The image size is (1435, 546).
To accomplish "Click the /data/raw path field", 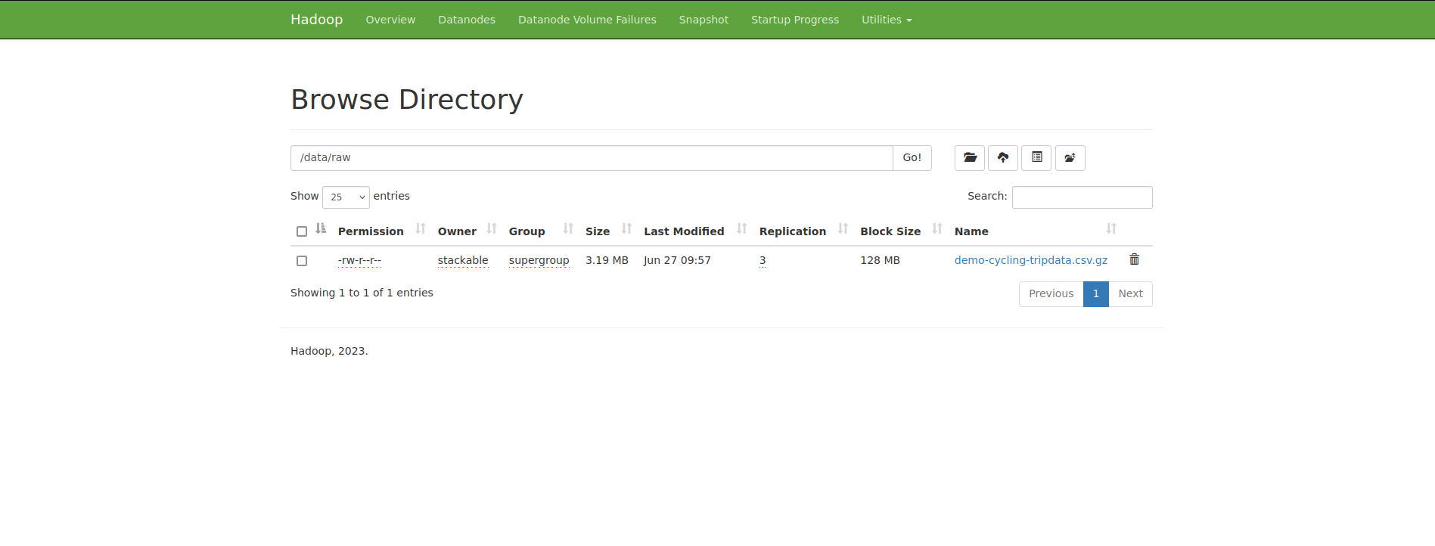I will click(x=591, y=158).
